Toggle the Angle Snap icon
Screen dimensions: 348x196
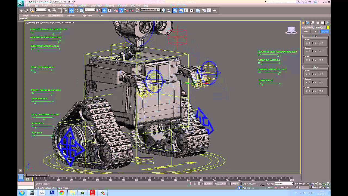tap(121, 10)
